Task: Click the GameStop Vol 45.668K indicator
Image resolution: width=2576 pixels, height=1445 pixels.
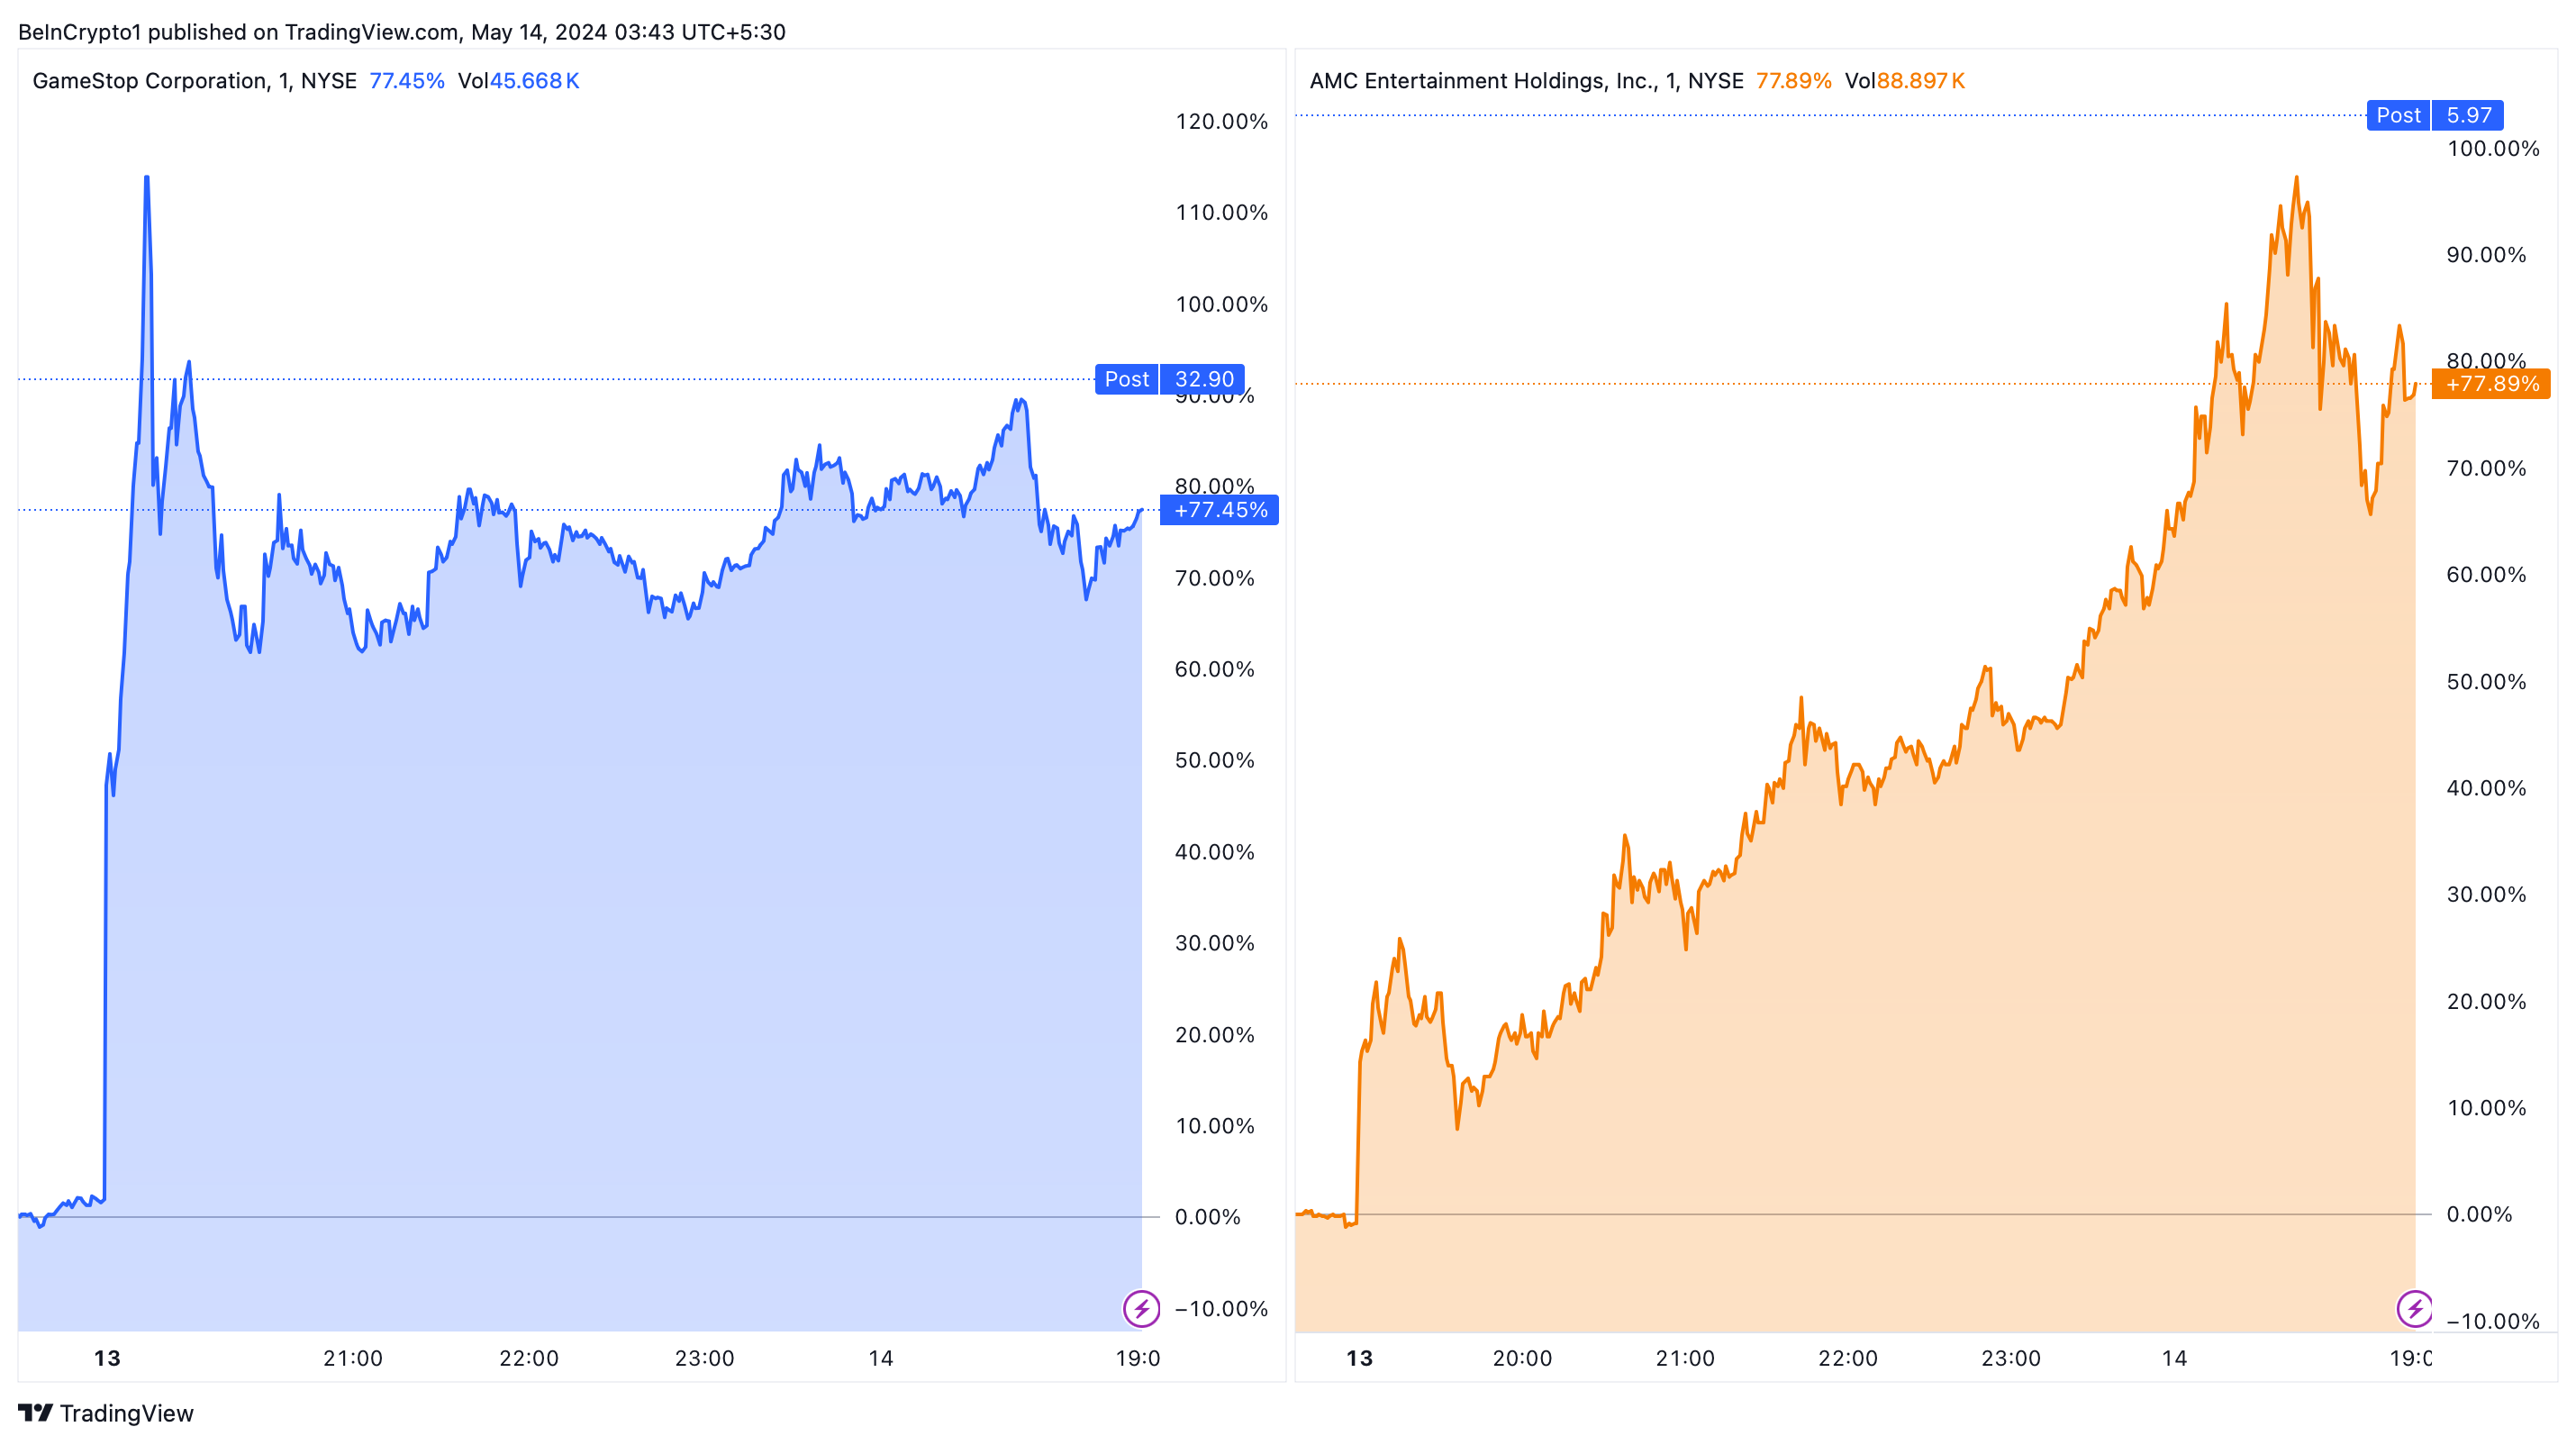Action: click(x=518, y=81)
